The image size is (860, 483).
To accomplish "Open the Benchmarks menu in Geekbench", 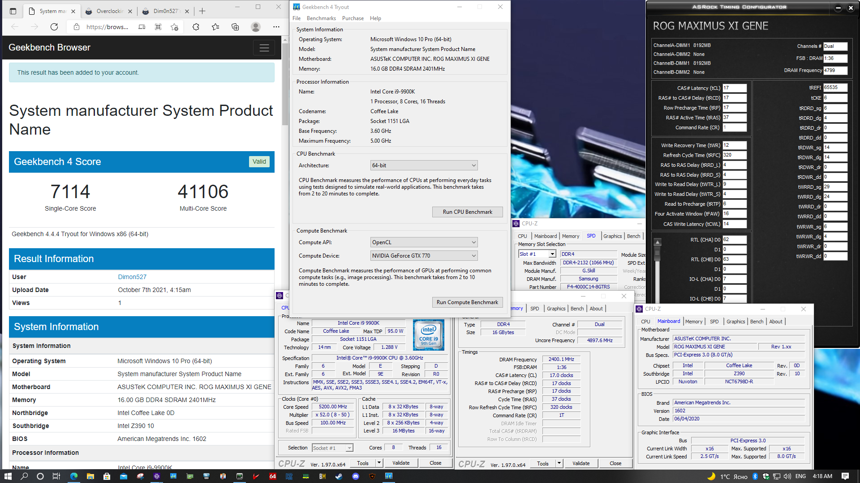I will click(x=321, y=18).
